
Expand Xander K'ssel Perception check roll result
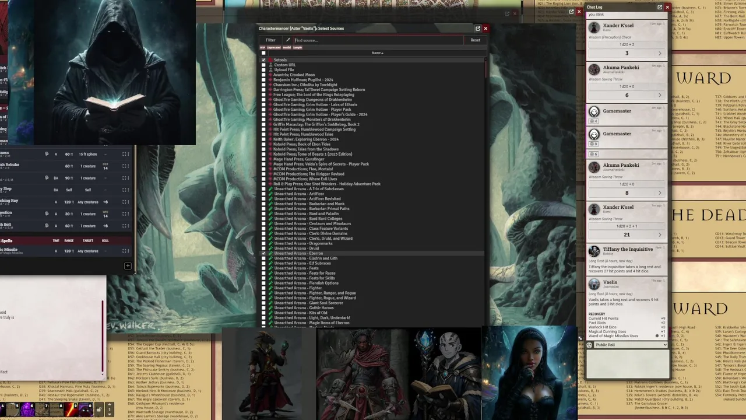660,53
